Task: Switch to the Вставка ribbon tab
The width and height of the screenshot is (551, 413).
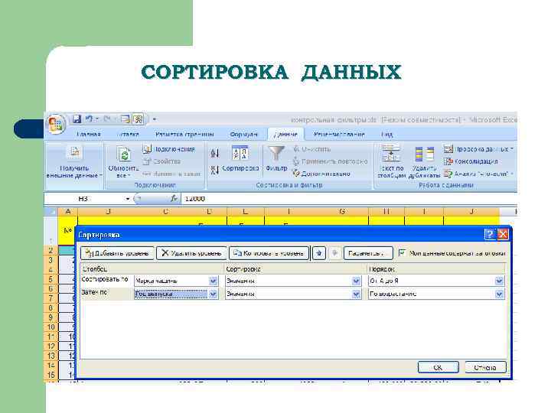Action: pyautogui.click(x=129, y=134)
